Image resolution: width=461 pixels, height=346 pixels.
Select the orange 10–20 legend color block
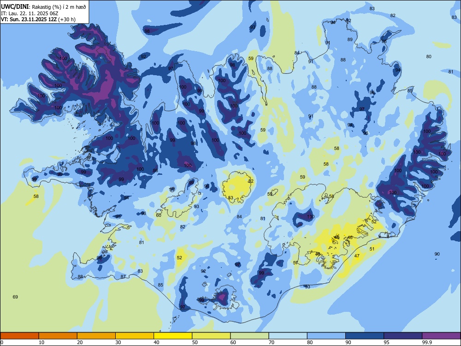pyautogui.click(x=58, y=336)
